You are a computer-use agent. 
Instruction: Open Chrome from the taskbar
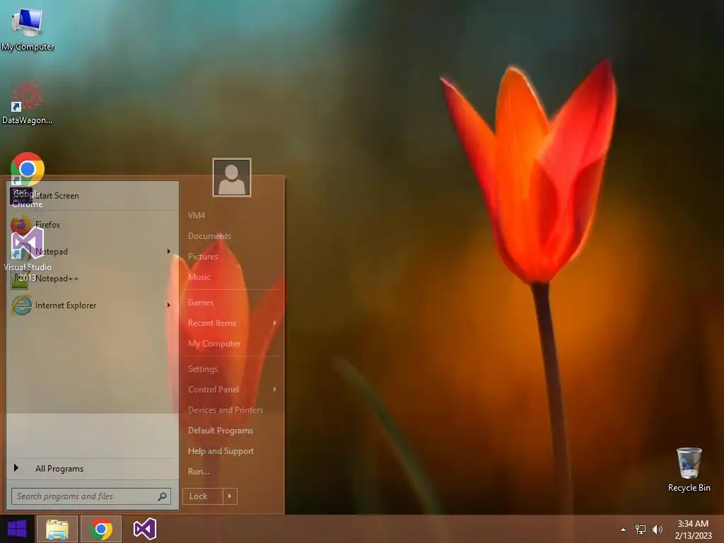click(x=101, y=529)
